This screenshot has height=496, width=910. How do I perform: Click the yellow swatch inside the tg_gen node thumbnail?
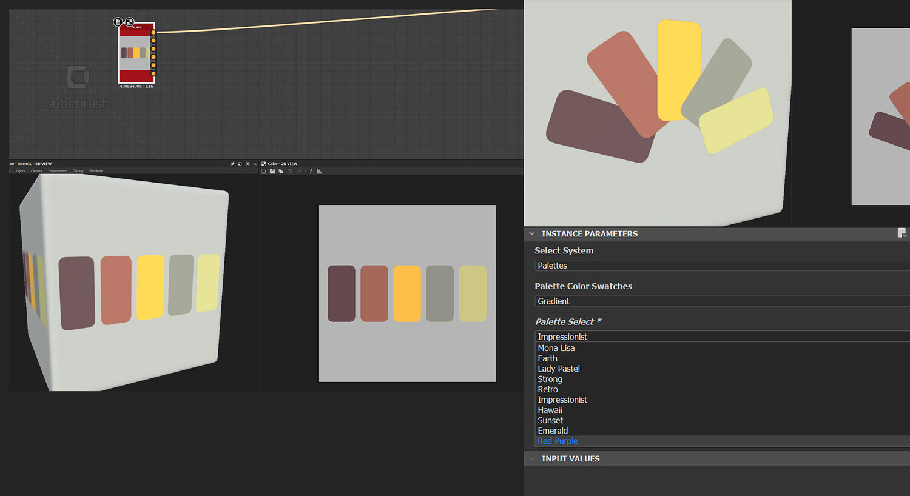[x=136, y=53]
